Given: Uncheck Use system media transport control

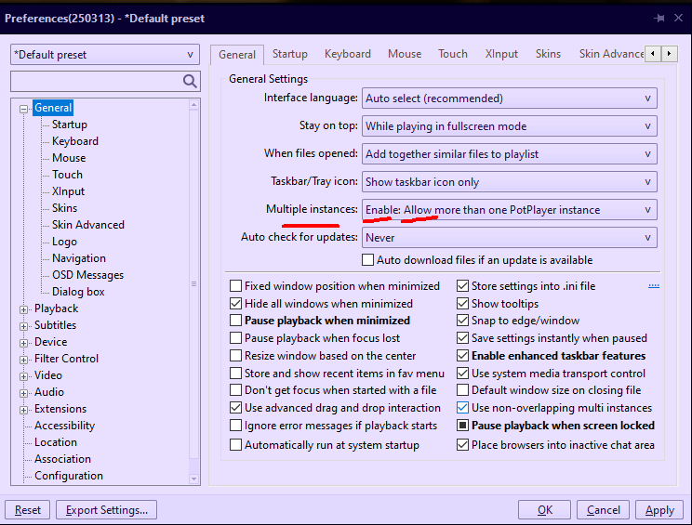Looking at the screenshot, I should click(x=462, y=374).
